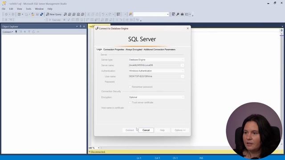
Task: Click the Disconnected status text
Action: [98, 152]
